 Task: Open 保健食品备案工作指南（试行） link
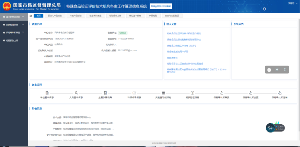point(181,46)
